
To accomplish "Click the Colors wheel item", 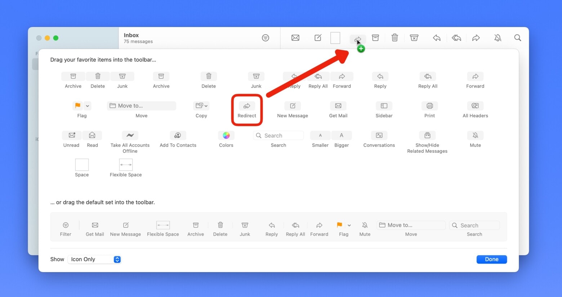I will click(226, 136).
